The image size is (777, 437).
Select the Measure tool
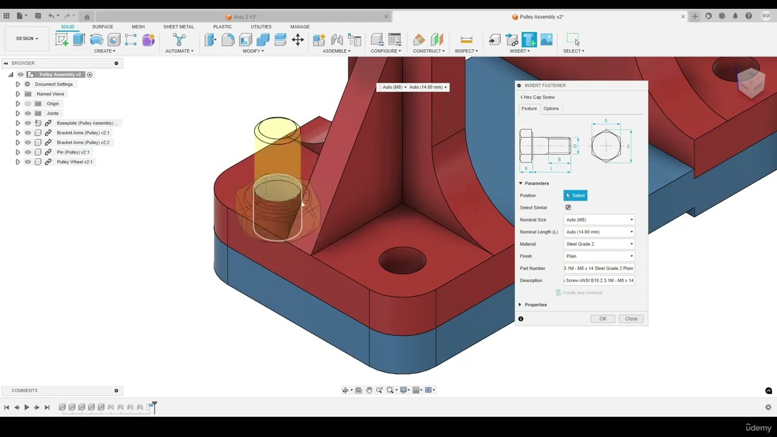point(466,40)
